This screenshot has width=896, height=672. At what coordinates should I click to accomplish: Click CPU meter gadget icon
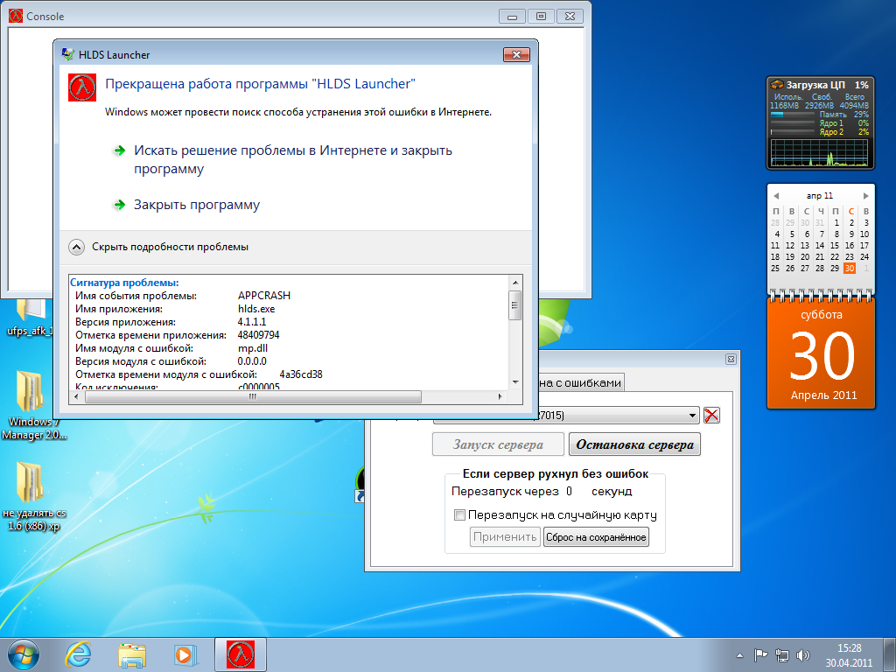[x=777, y=85]
